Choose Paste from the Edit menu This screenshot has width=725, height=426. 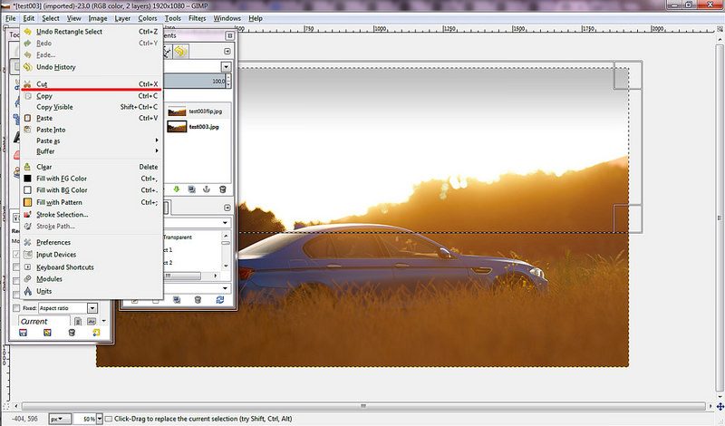(92, 118)
